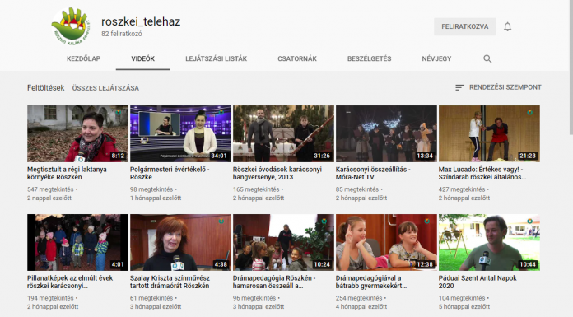The image size is (573, 317).
Task: Click title Megtisztult a régi laktanya környéke Röszkén
Action: 67,173
